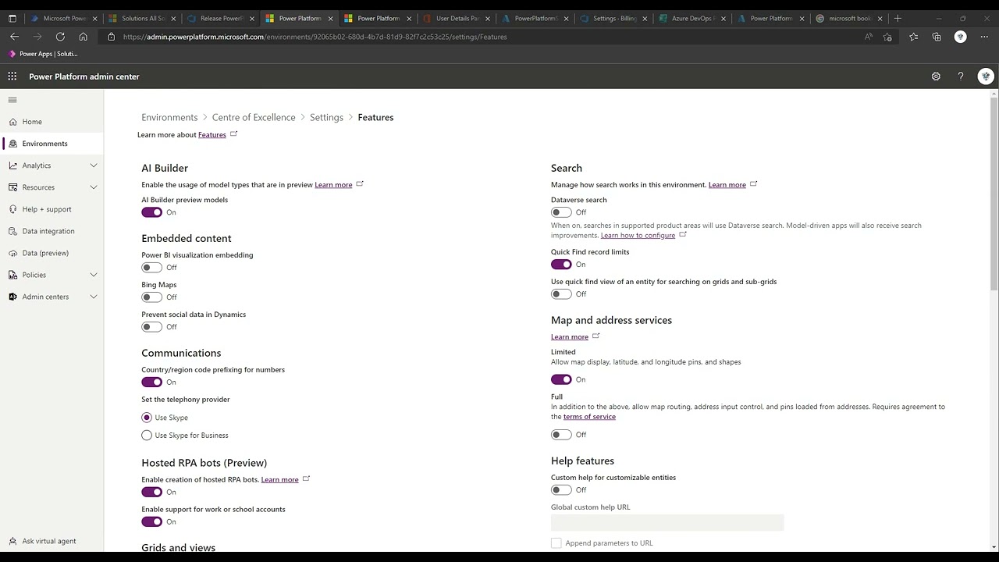Toggle Enable creation of hosted RPA bots
The height and width of the screenshot is (562, 999).
[x=151, y=493]
